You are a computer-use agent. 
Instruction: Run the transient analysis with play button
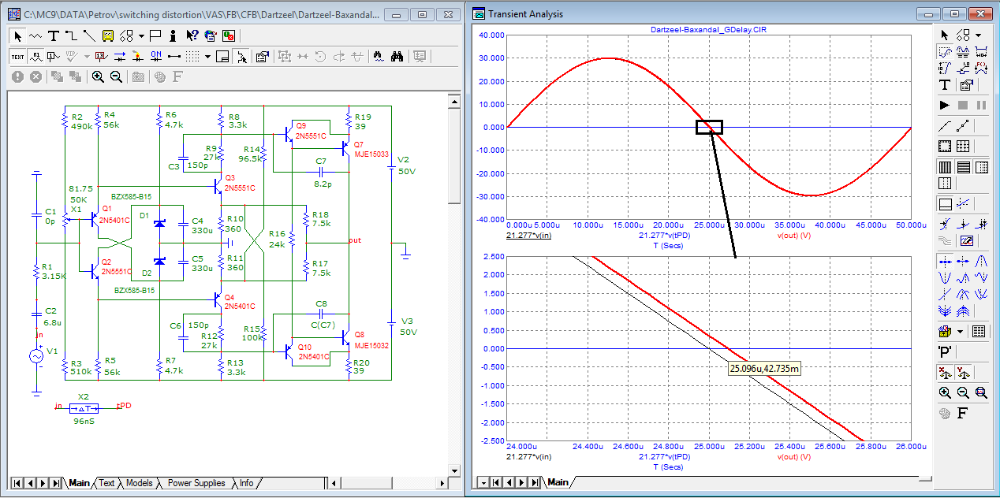click(945, 105)
